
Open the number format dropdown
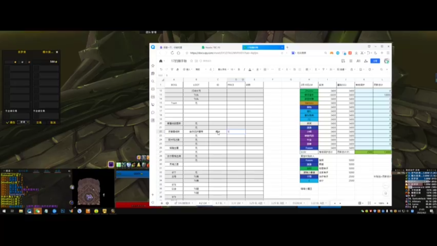pyautogui.click(x=201, y=69)
